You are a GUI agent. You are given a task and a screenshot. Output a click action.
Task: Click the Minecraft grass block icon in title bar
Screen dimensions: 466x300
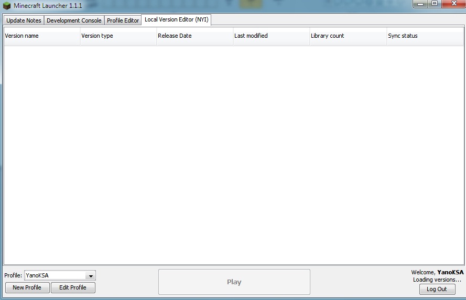coord(6,6)
